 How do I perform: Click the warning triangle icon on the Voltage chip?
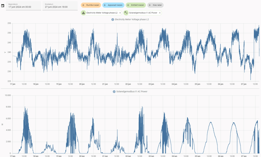click(x=84, y=13)
